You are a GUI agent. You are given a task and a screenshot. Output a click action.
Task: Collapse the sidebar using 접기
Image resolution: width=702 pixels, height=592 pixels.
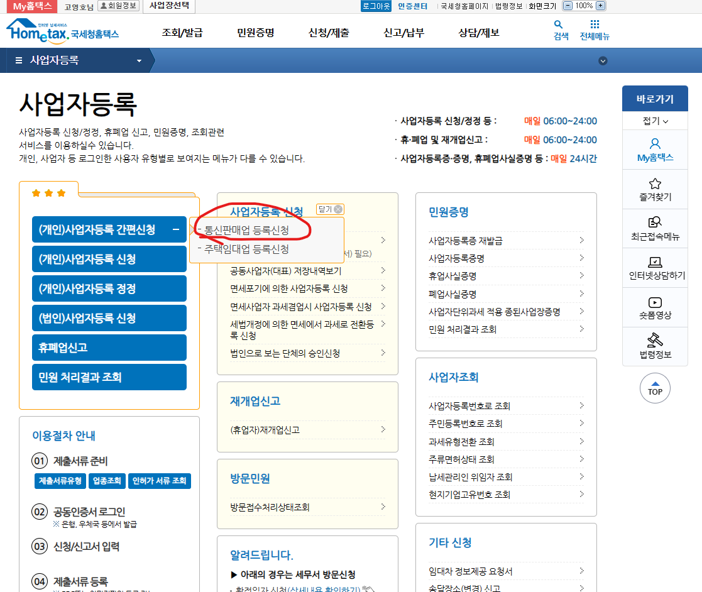(655, 119)
